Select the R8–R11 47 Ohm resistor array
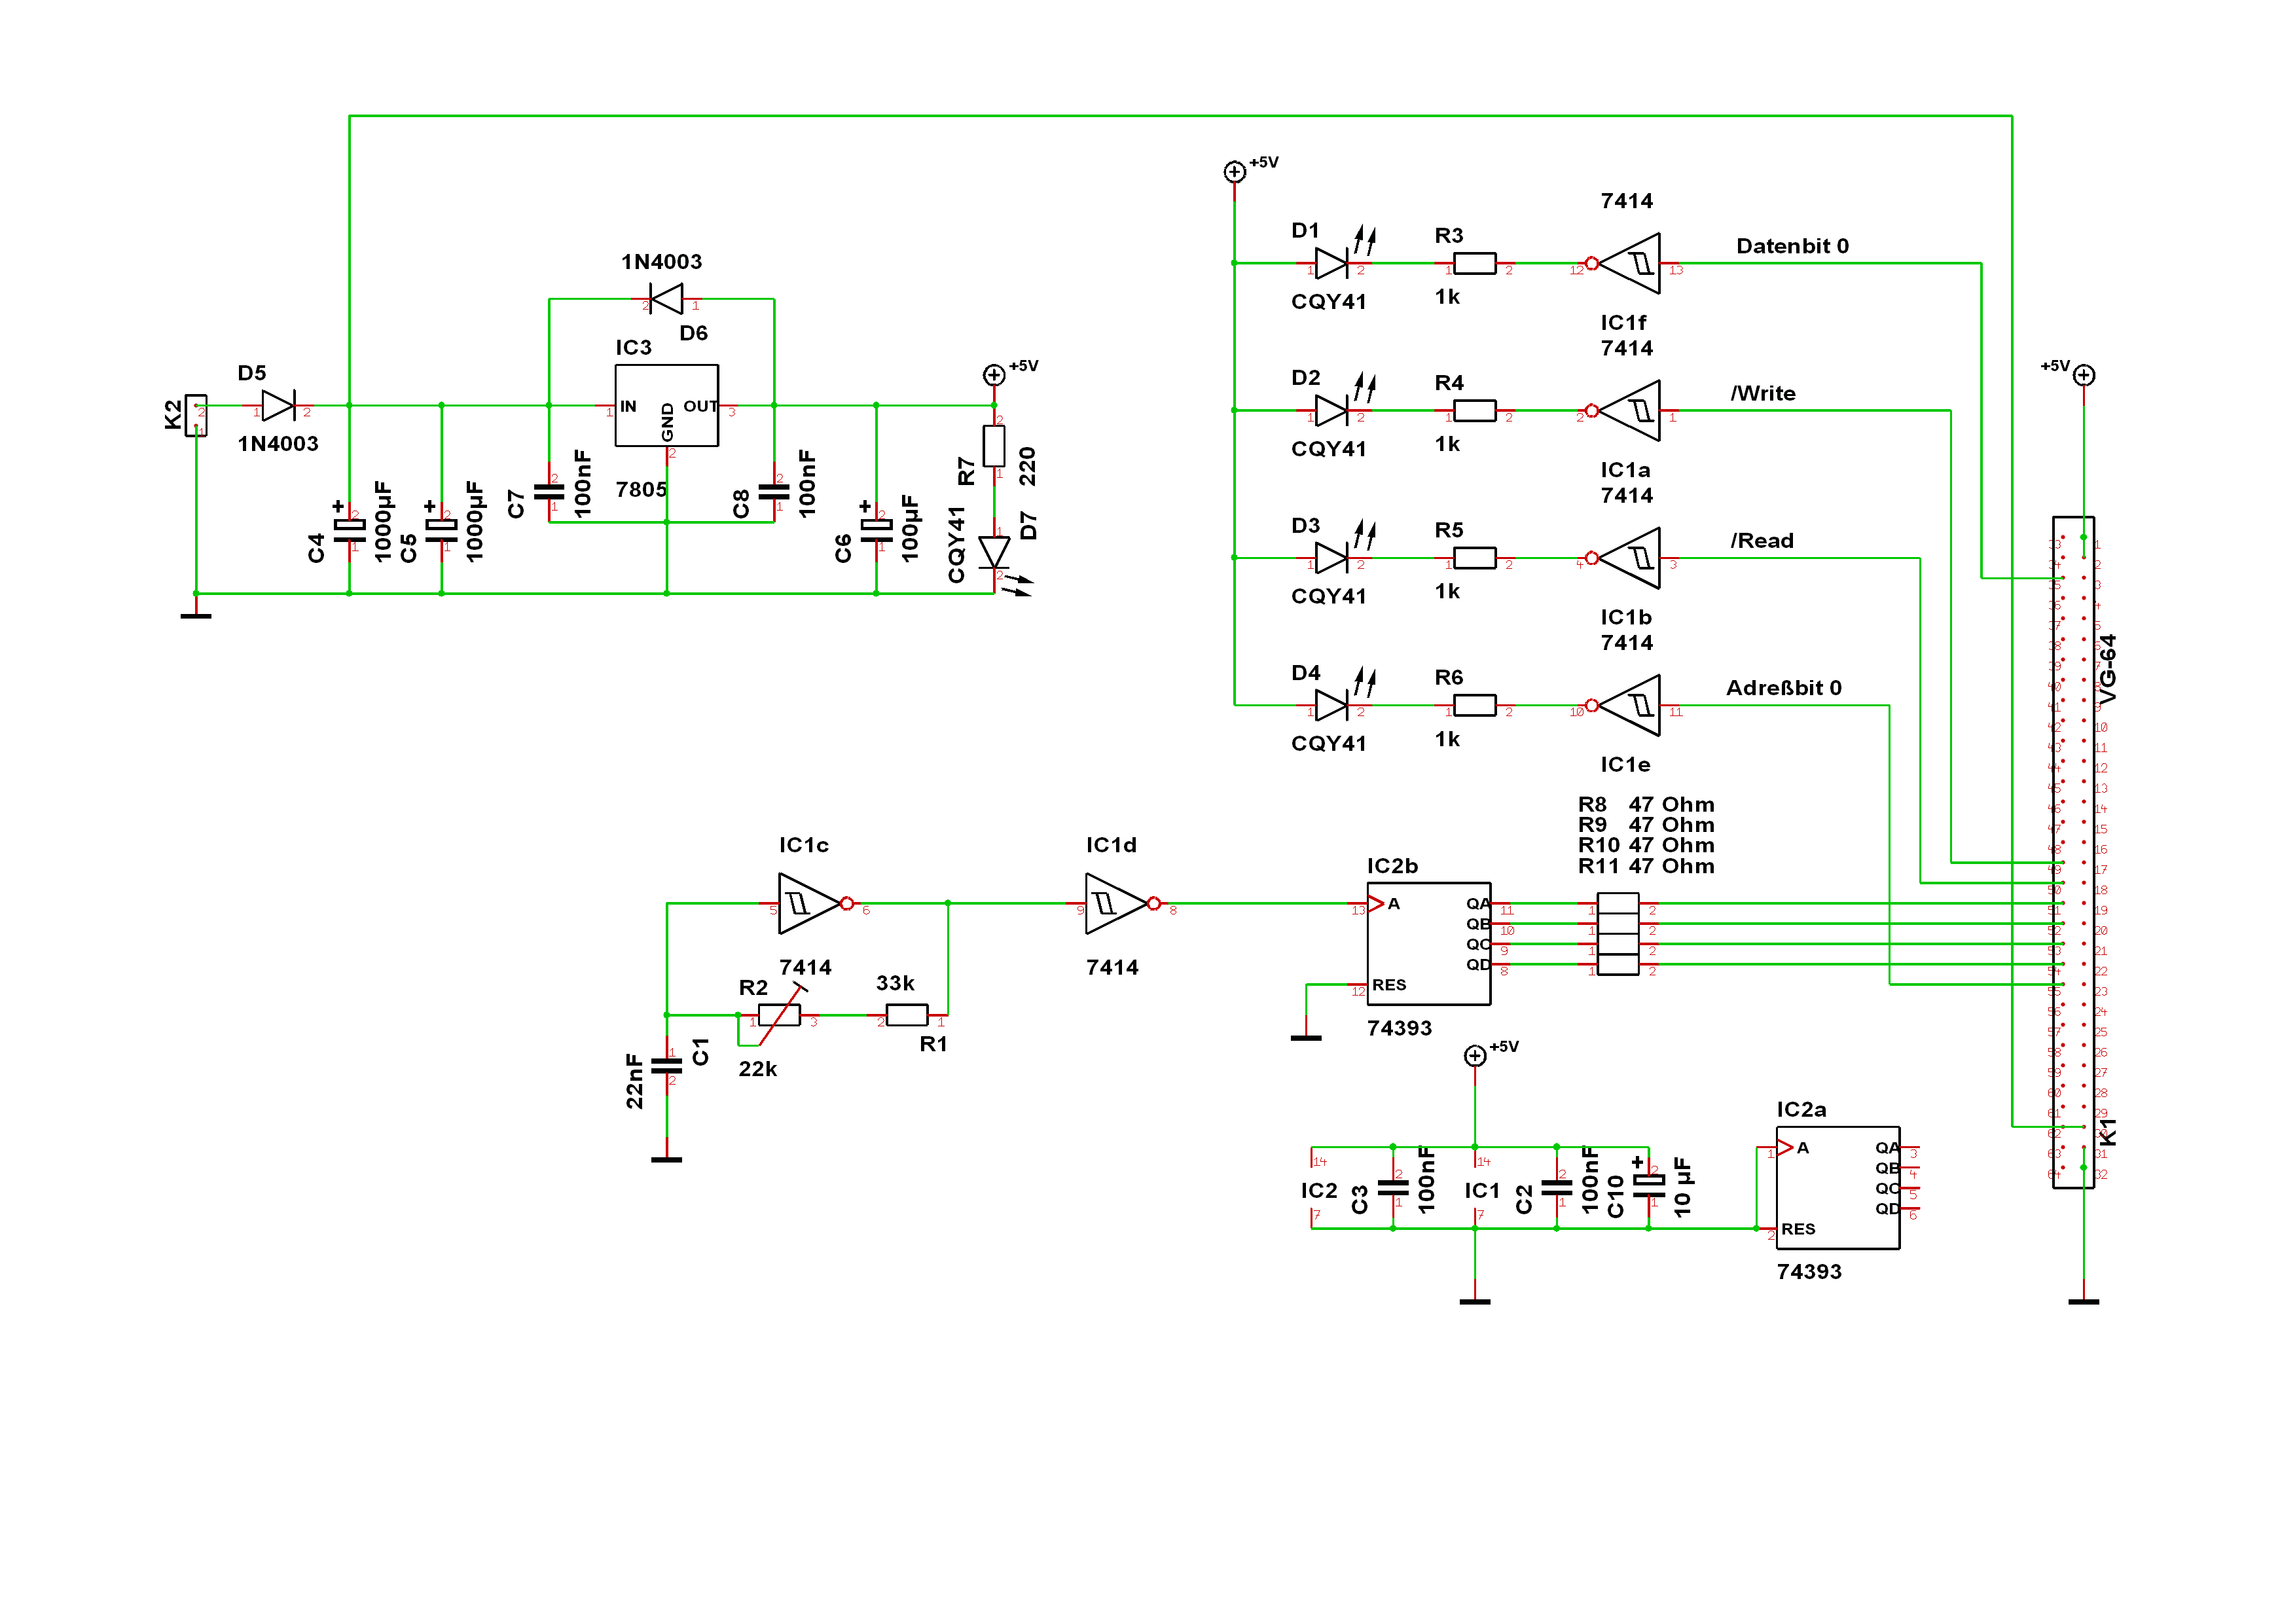The width and height of the screenshot is (2280, 1624). (1617, 933)
